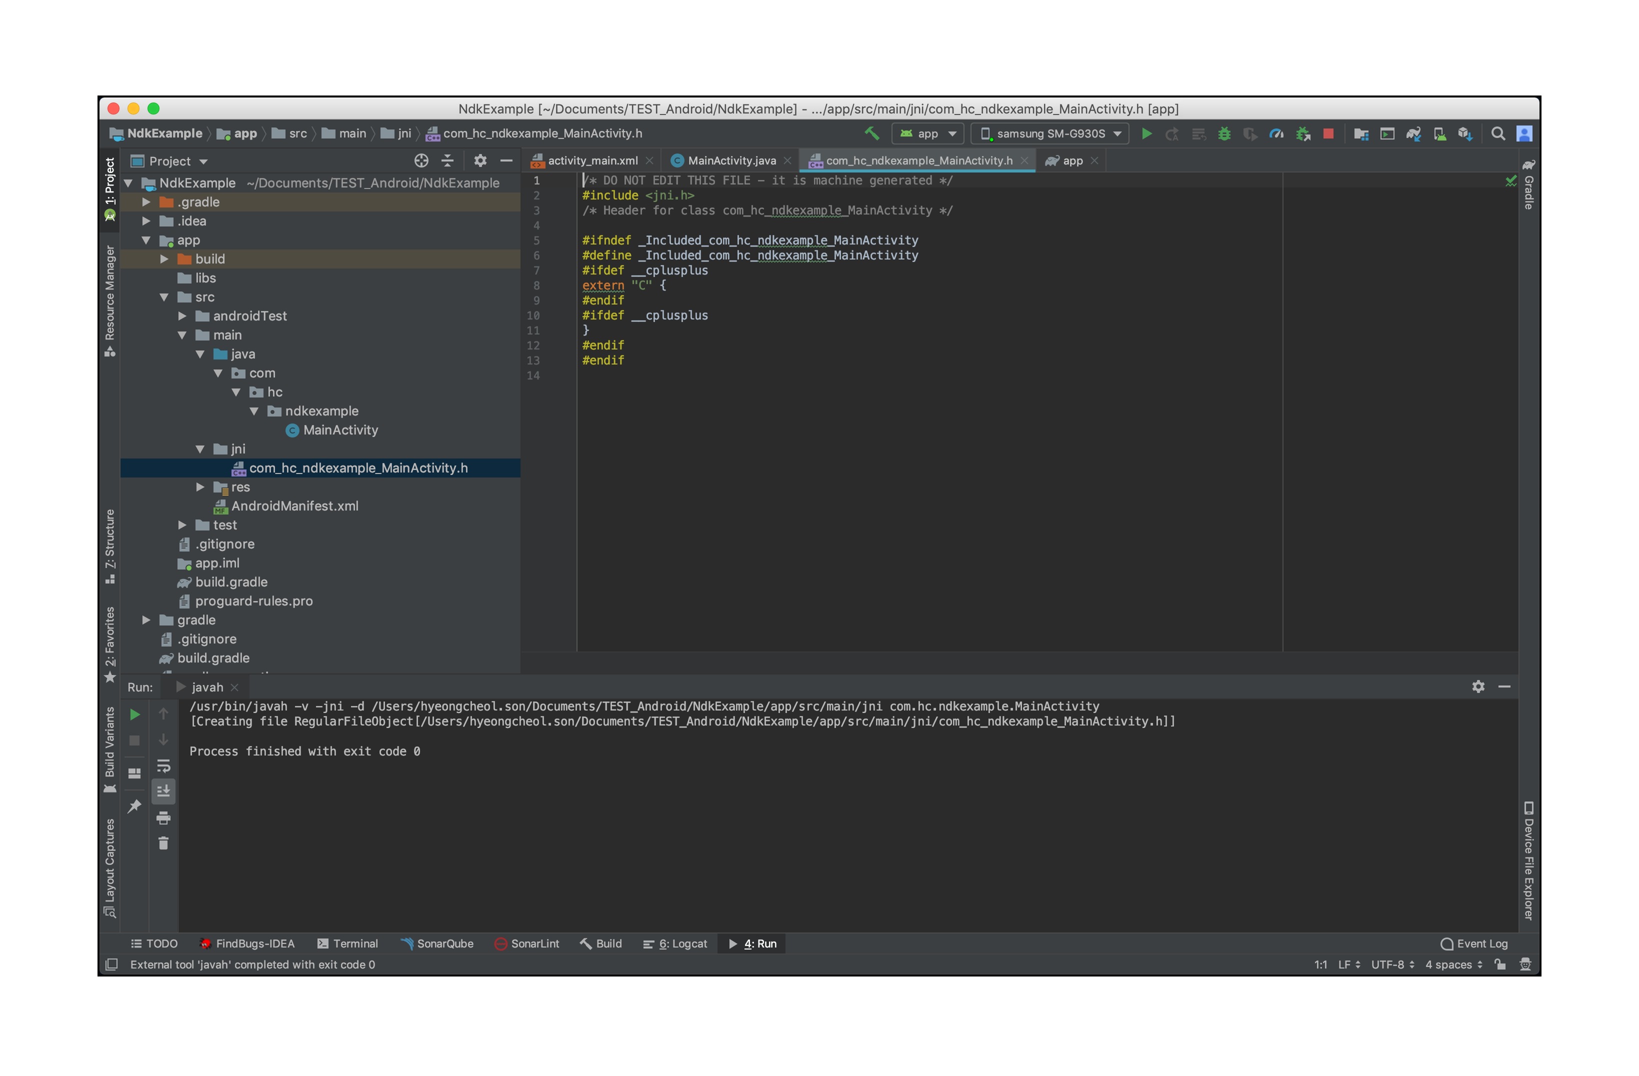This screenshot has height=1076, width=1639.
Task: Toggle read-only lock in status bar
Action: coord(1500,964)
